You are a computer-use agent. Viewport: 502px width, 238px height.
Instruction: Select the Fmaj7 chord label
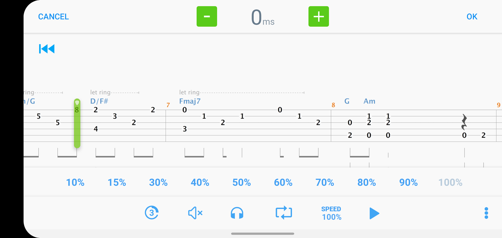[x=190, y=101]
